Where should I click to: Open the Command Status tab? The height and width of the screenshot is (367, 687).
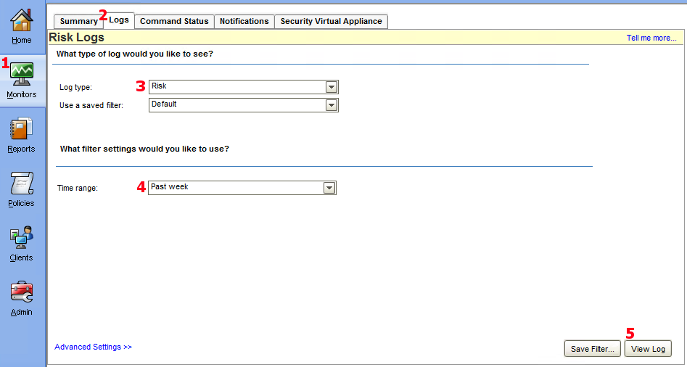174,22
